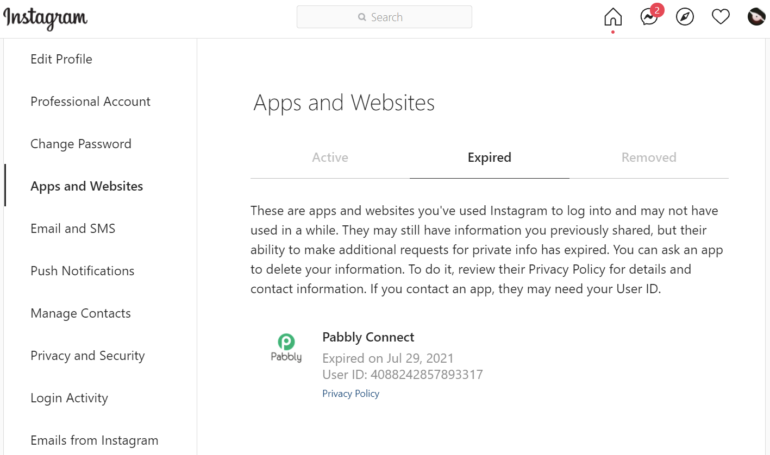Switch to the Active tab

pos(330,157)
